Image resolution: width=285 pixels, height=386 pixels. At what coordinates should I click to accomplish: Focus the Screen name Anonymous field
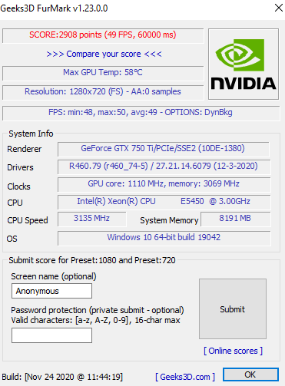coord(51,291)
